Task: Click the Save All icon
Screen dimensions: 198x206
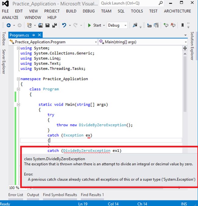Action: click(x=55, y=25)
